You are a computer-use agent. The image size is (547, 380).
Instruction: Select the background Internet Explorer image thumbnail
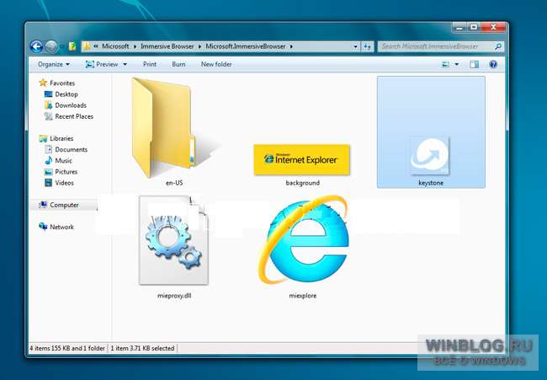pyautogui.click(x=302, y=159)
